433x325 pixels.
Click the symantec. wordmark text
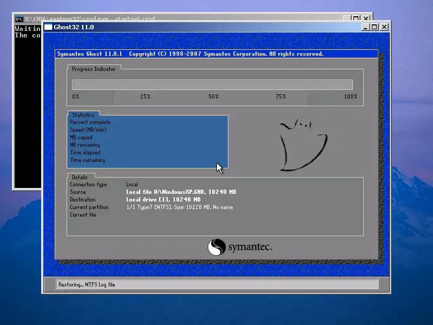(250, 247)
